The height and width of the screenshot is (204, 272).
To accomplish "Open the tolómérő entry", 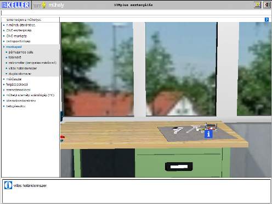I will pyautogui.click(x=15, y=57).
